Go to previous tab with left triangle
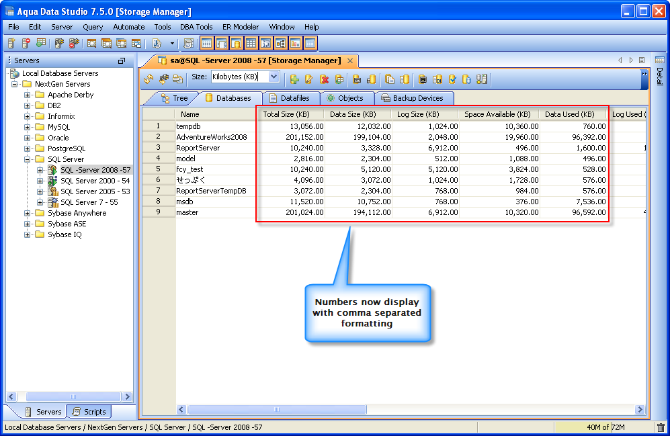Screen dimensions: 670x436 coord(620,60)
